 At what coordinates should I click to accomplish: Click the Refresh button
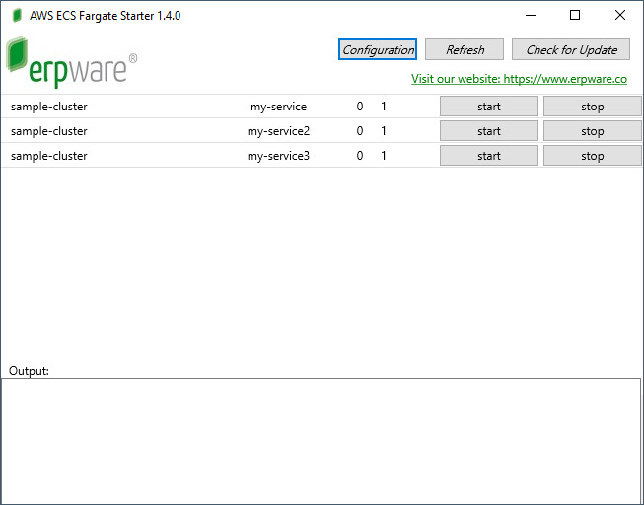[x=465, y=49]
